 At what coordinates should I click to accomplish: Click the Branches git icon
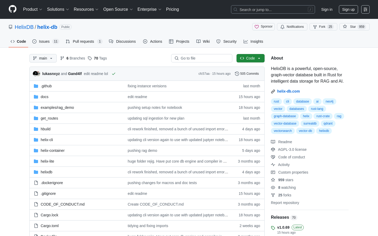click(x=62, y=58)
